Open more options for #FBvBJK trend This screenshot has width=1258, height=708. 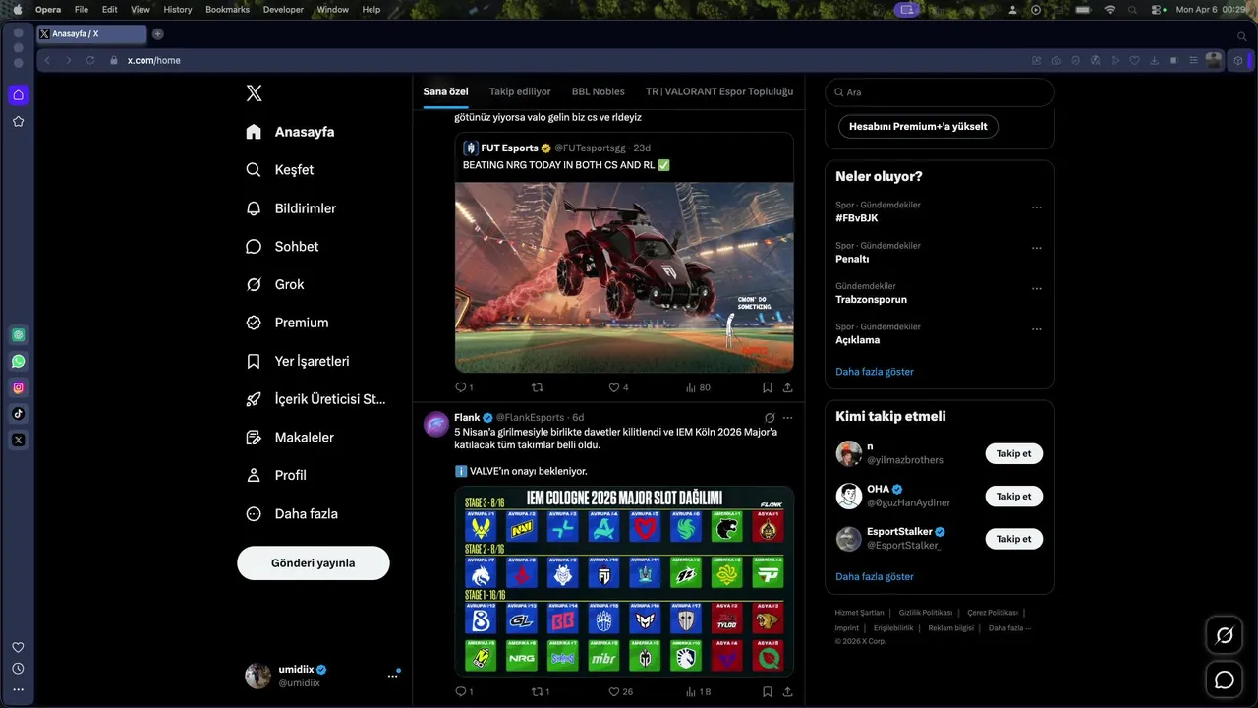pos(1036,208)
